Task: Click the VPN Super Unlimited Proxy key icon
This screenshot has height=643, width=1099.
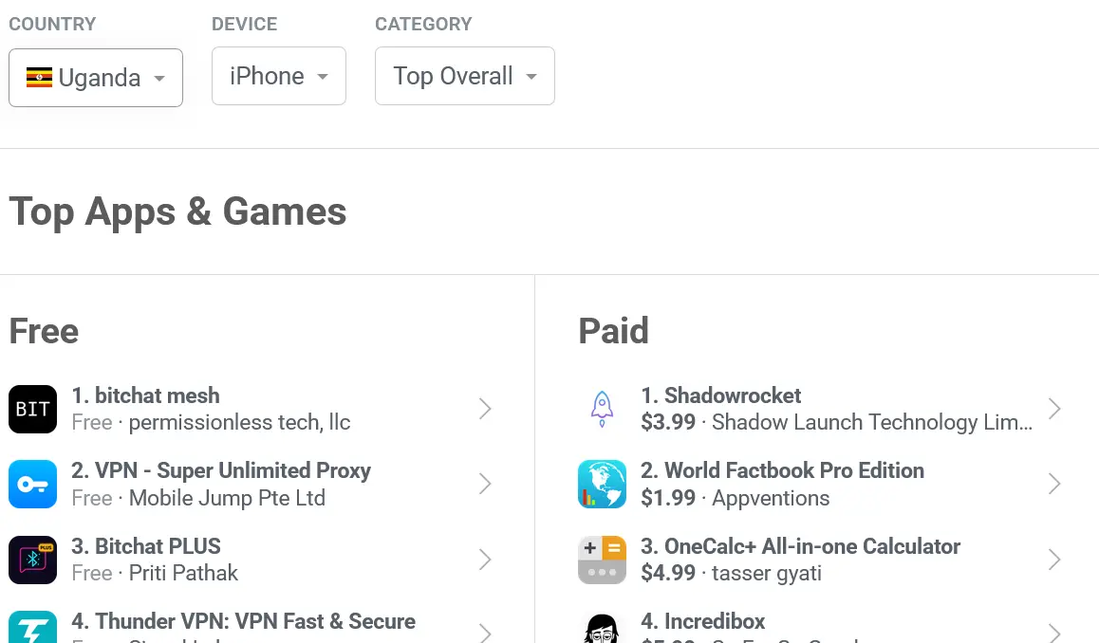Action: 32,485
